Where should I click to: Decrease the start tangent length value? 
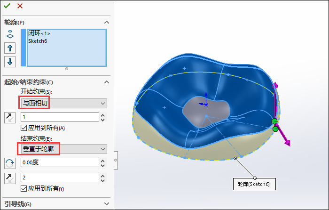point(102,120)
